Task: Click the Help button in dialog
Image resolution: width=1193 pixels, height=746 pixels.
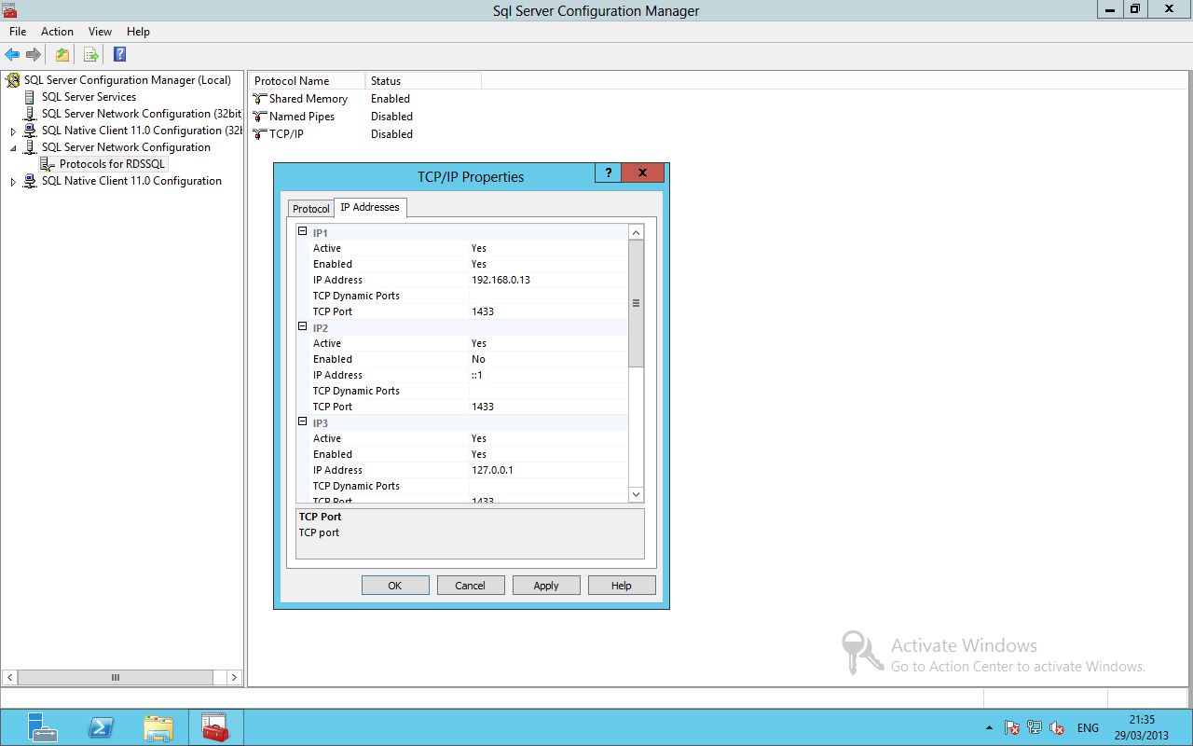Action: point(622,586)
